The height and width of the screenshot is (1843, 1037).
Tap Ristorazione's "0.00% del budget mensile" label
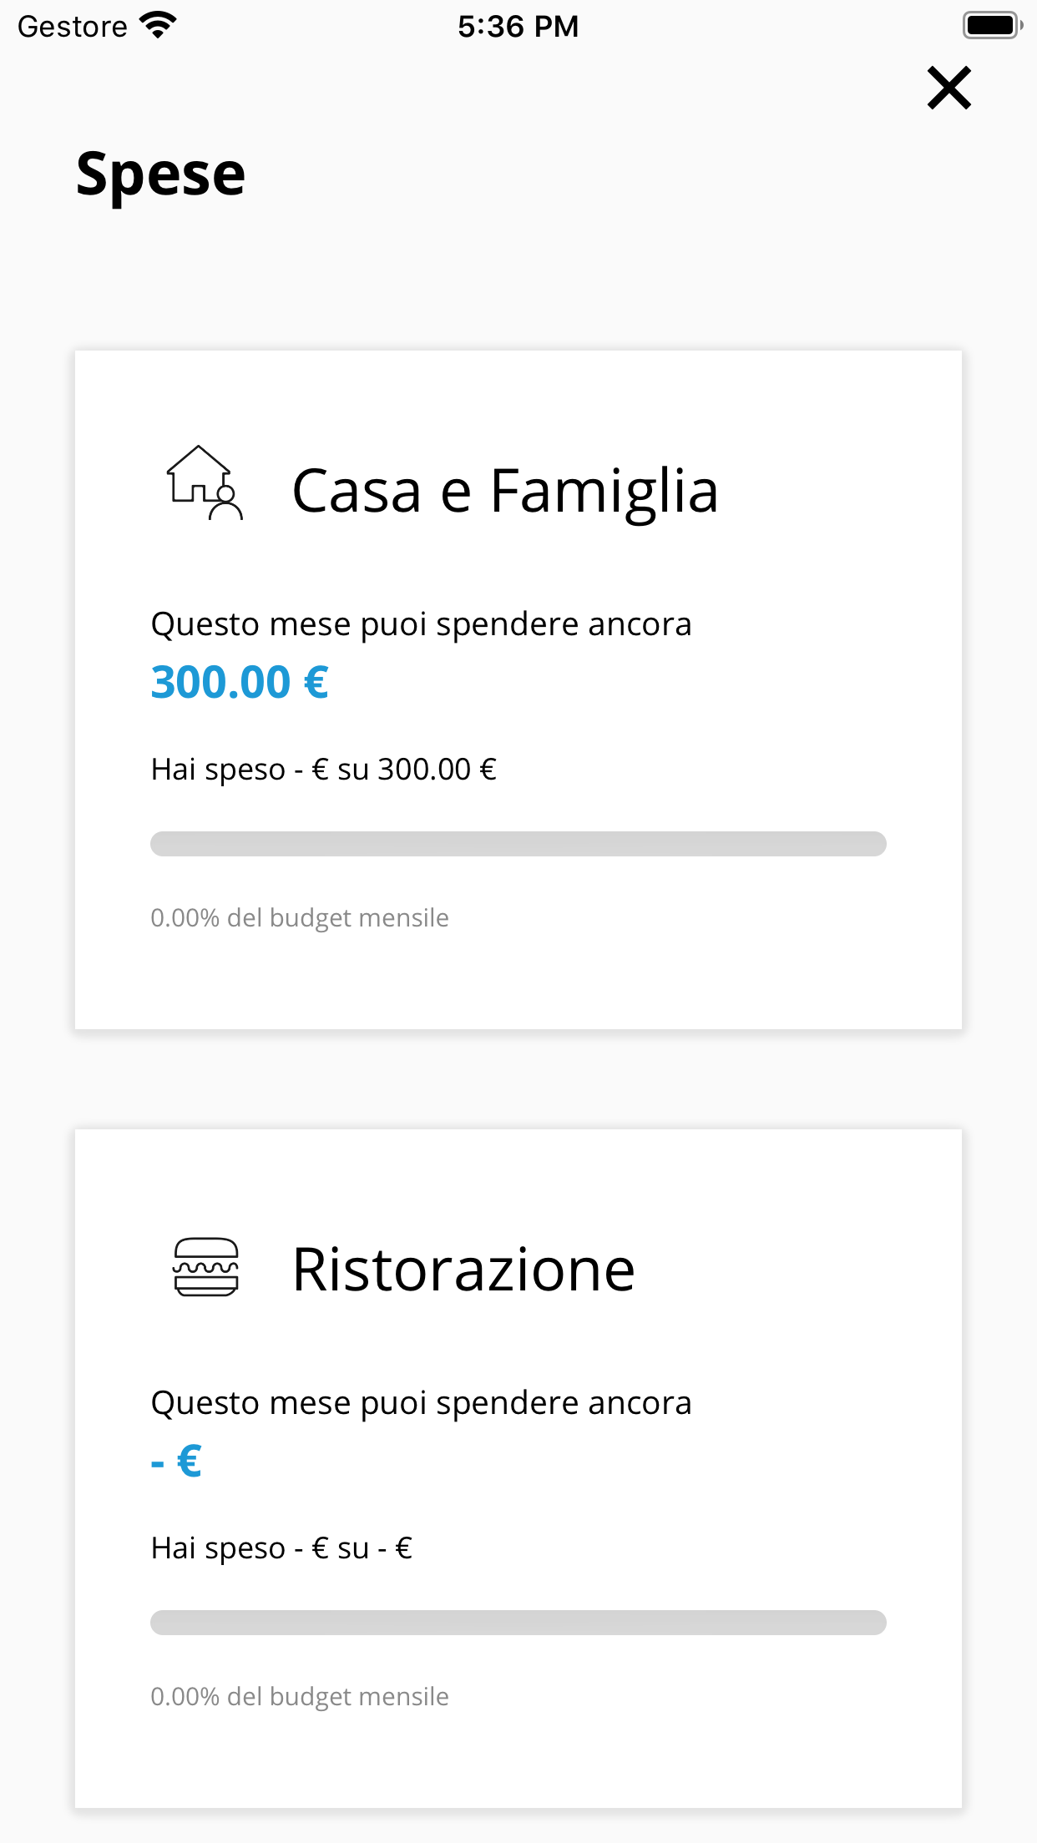[299, 1697]
